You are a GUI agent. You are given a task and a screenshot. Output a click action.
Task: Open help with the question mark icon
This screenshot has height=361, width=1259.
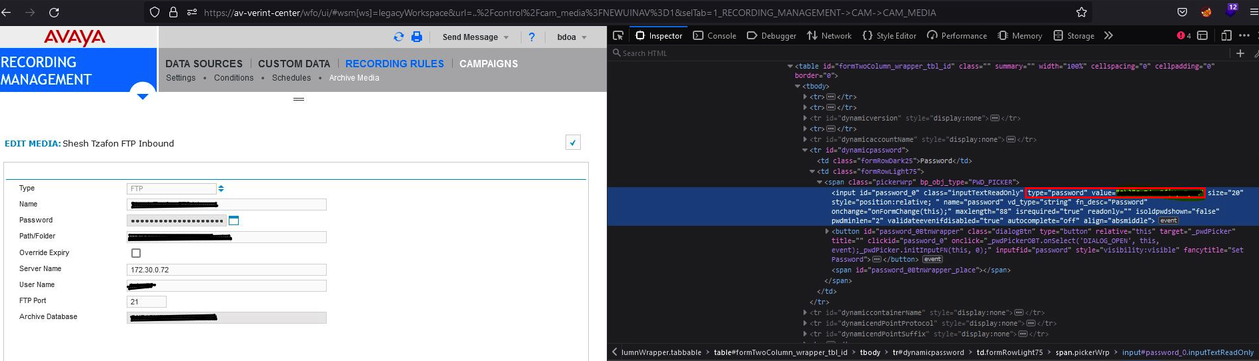tap(531, 37)
